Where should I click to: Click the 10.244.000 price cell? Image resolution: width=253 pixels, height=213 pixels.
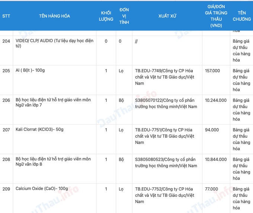pyautogui.click(x=216, y=100)
